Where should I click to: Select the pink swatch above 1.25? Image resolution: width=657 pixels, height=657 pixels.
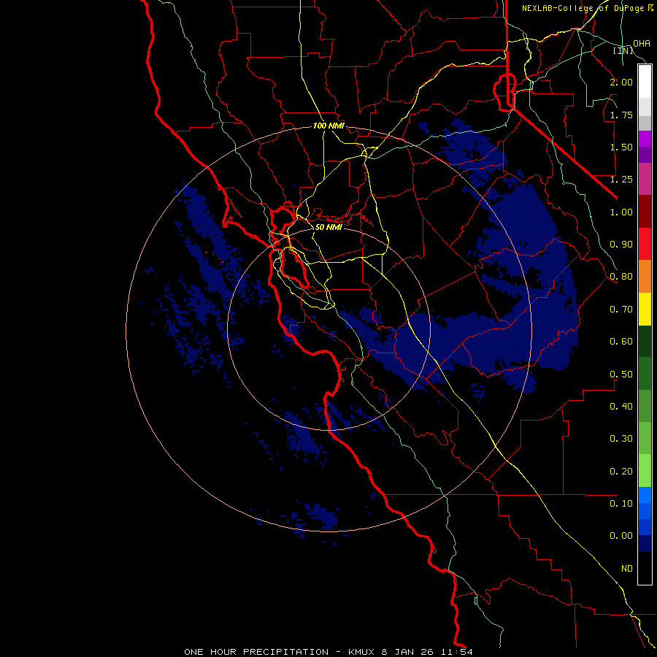point(645,179)
